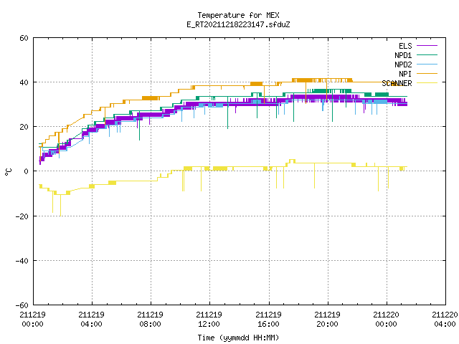Click the yellow SCANNER legend line sample

427,83
